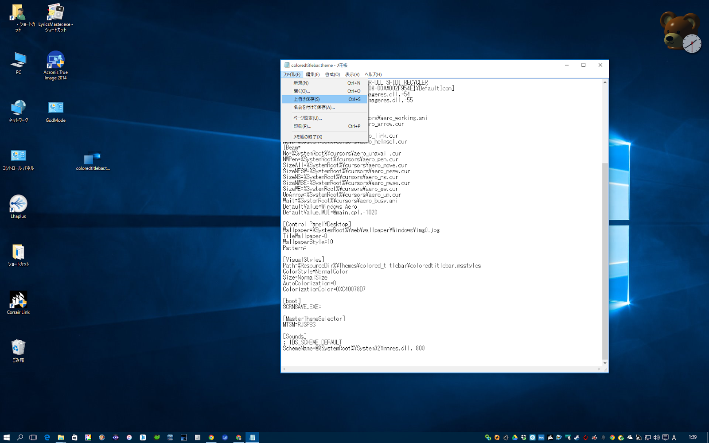Image resolution: width=709 pixels, height=443 pixels.
Task: Click the DefaultValue=Windows Aero line
Action: (x=319, y=206)
